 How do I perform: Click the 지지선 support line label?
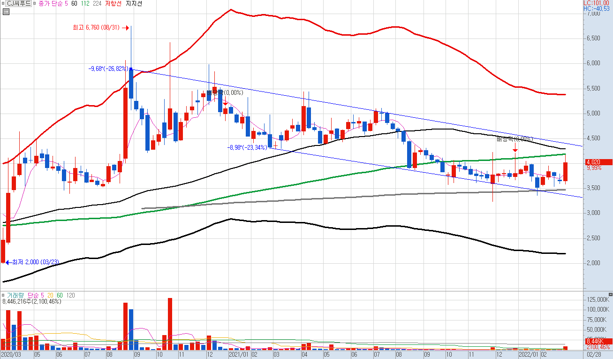pos(134,3)
